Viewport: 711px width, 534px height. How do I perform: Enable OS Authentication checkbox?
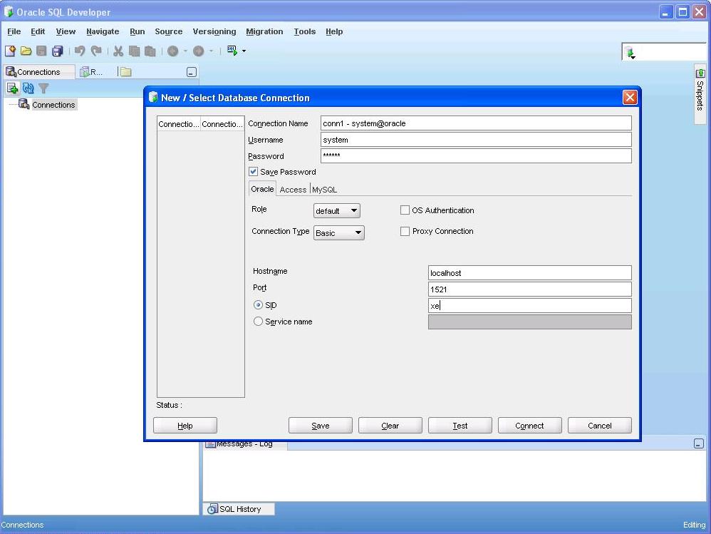[x=405, y=210]
